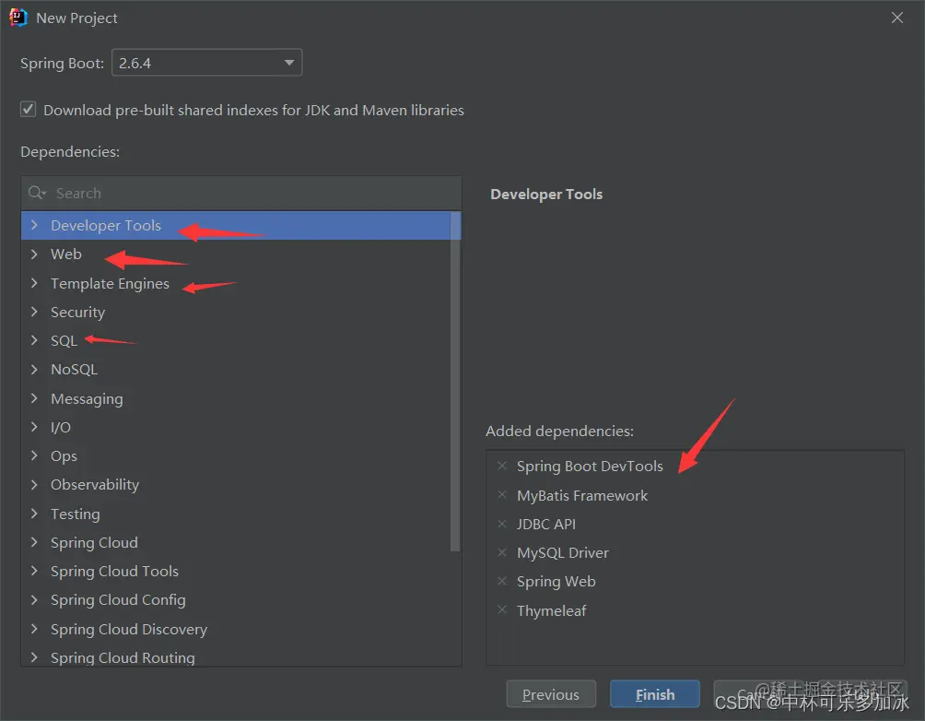The image size is (925, 721).
Task: Select the Spring Cloud Config tree row
Action: pos(235,599)
